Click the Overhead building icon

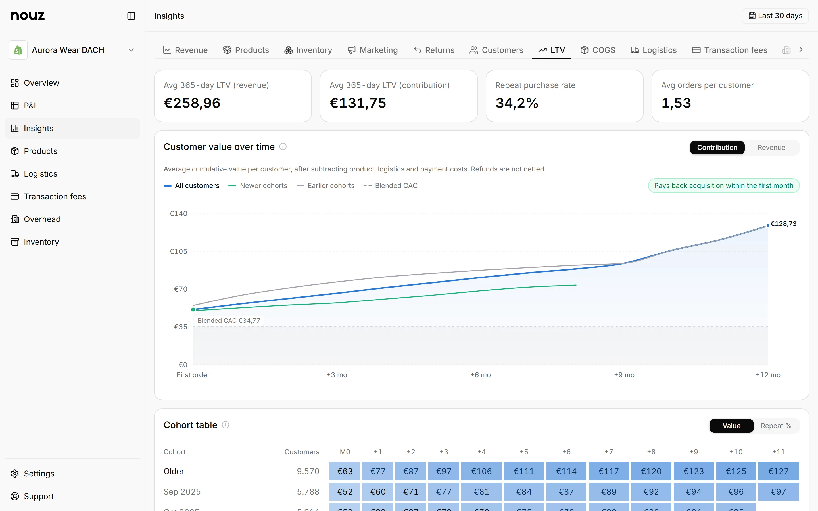pyautogui.click(x=14, y=219)
